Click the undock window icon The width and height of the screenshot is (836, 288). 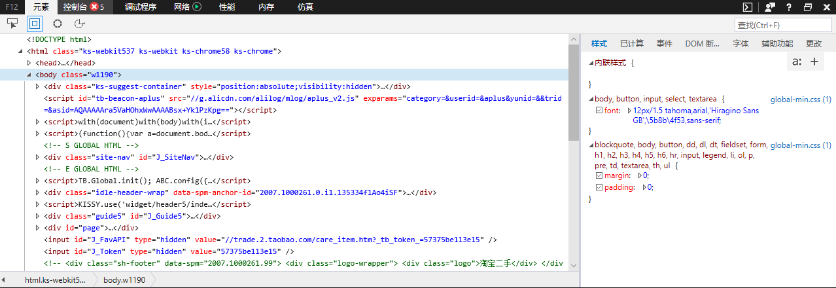[808, 7]
